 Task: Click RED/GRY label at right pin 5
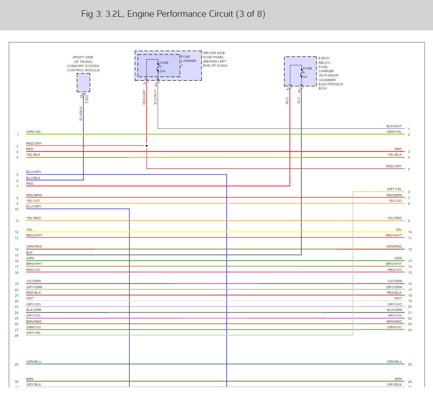point(394,166)
